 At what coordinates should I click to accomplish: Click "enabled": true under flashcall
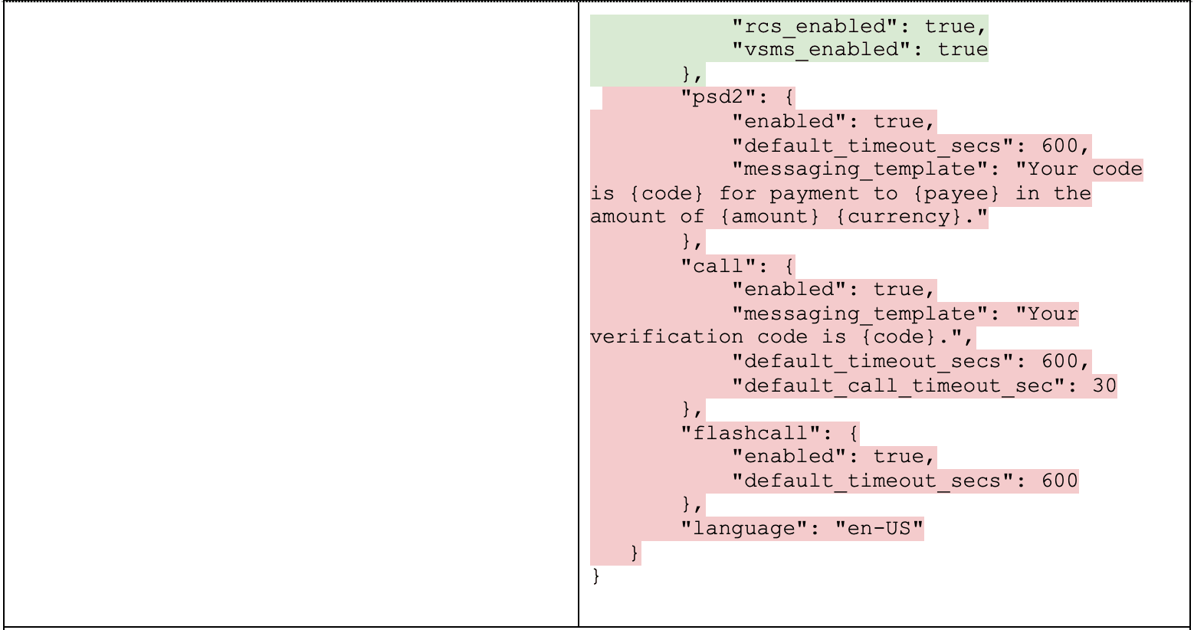(x=833, y=458)
